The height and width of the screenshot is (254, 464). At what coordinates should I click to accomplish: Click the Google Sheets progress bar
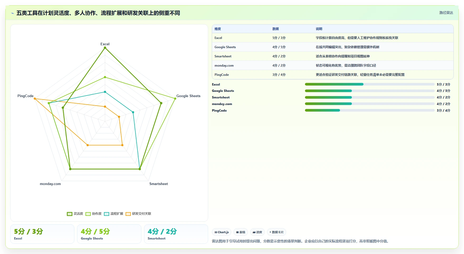pyautogui.click(x=370, y=91)
